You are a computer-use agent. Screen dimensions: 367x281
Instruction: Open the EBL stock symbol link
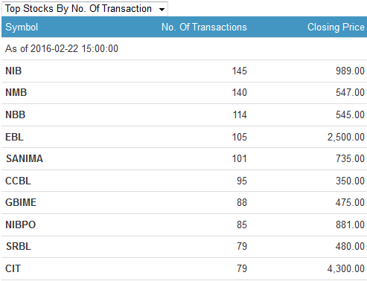[14, 137]
